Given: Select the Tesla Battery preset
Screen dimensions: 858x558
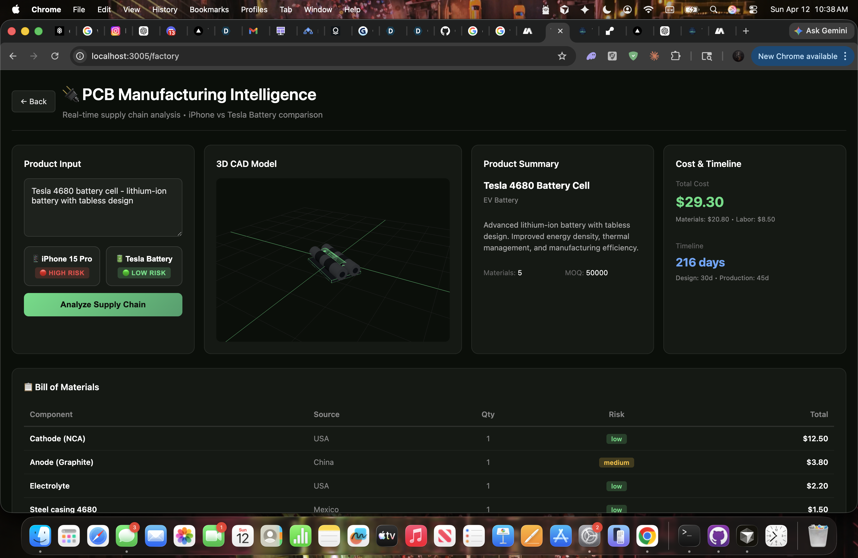Looking at the screenshot, I should tap(144, 266).
